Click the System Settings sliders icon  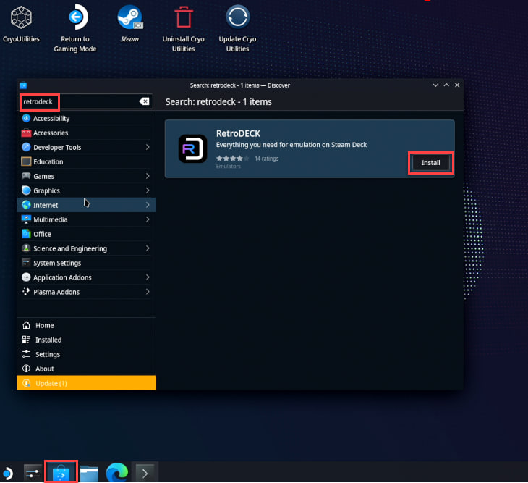click(x=26, y=263)
